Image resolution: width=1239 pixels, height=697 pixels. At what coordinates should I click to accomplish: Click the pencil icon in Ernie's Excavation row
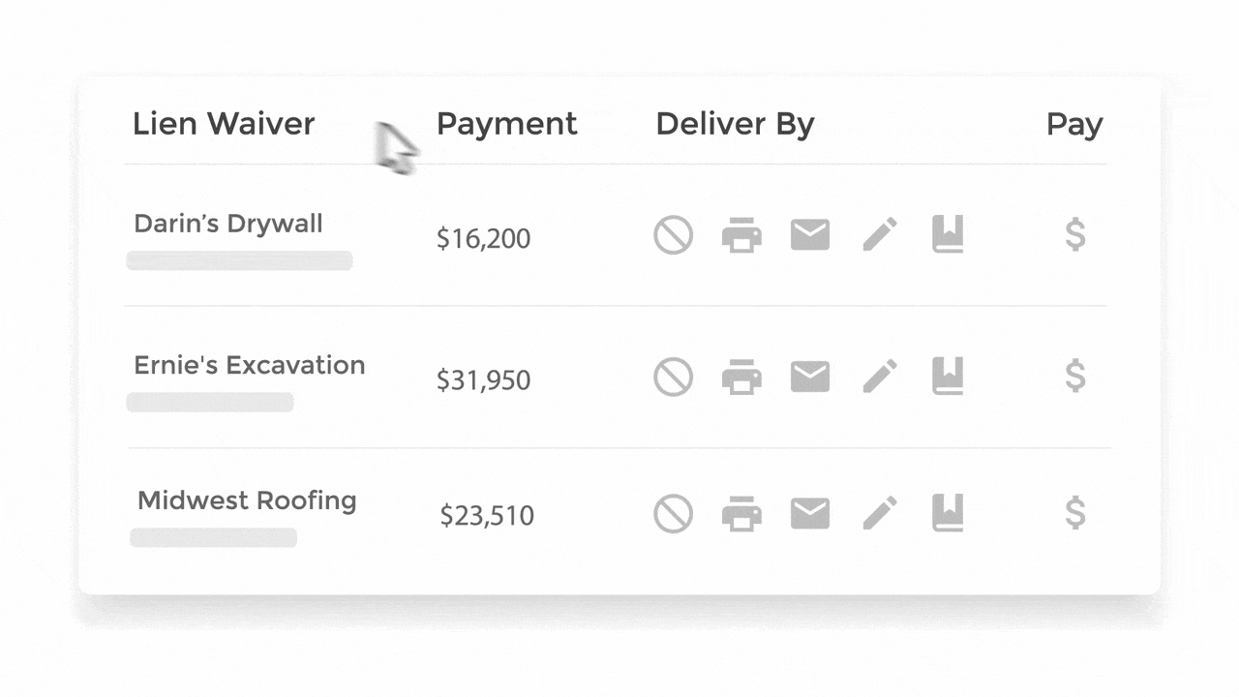(x=880, y=376)
